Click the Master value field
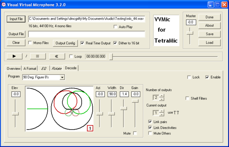This screenshot has width=229, height=147. point(191,22)
